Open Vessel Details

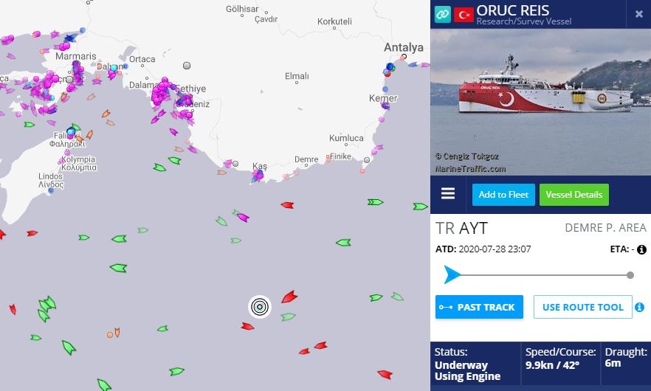click(573, 195)
